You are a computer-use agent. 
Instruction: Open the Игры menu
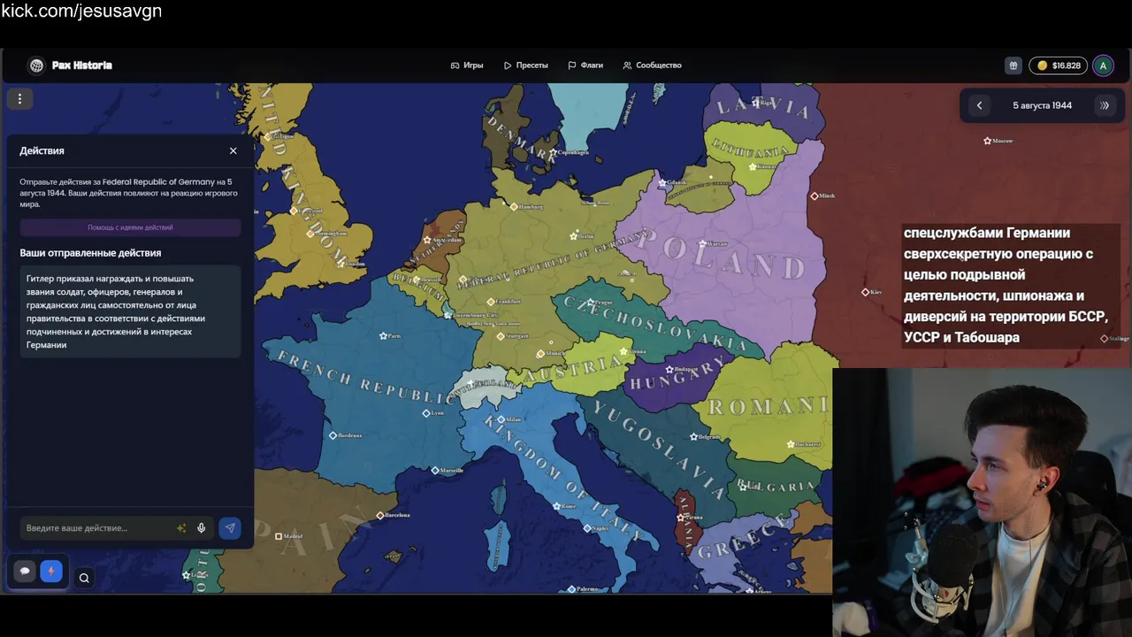(x=467, y=65)
